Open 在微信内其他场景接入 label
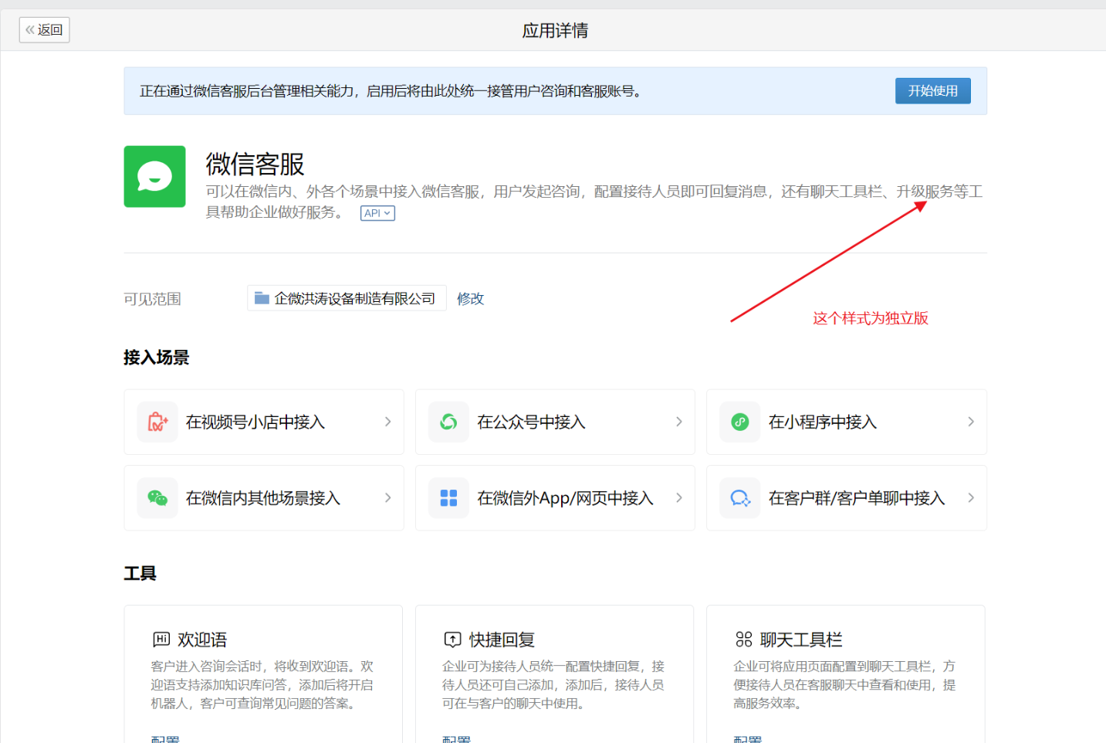The image size is (1106, 743). (x=263, y=498)
